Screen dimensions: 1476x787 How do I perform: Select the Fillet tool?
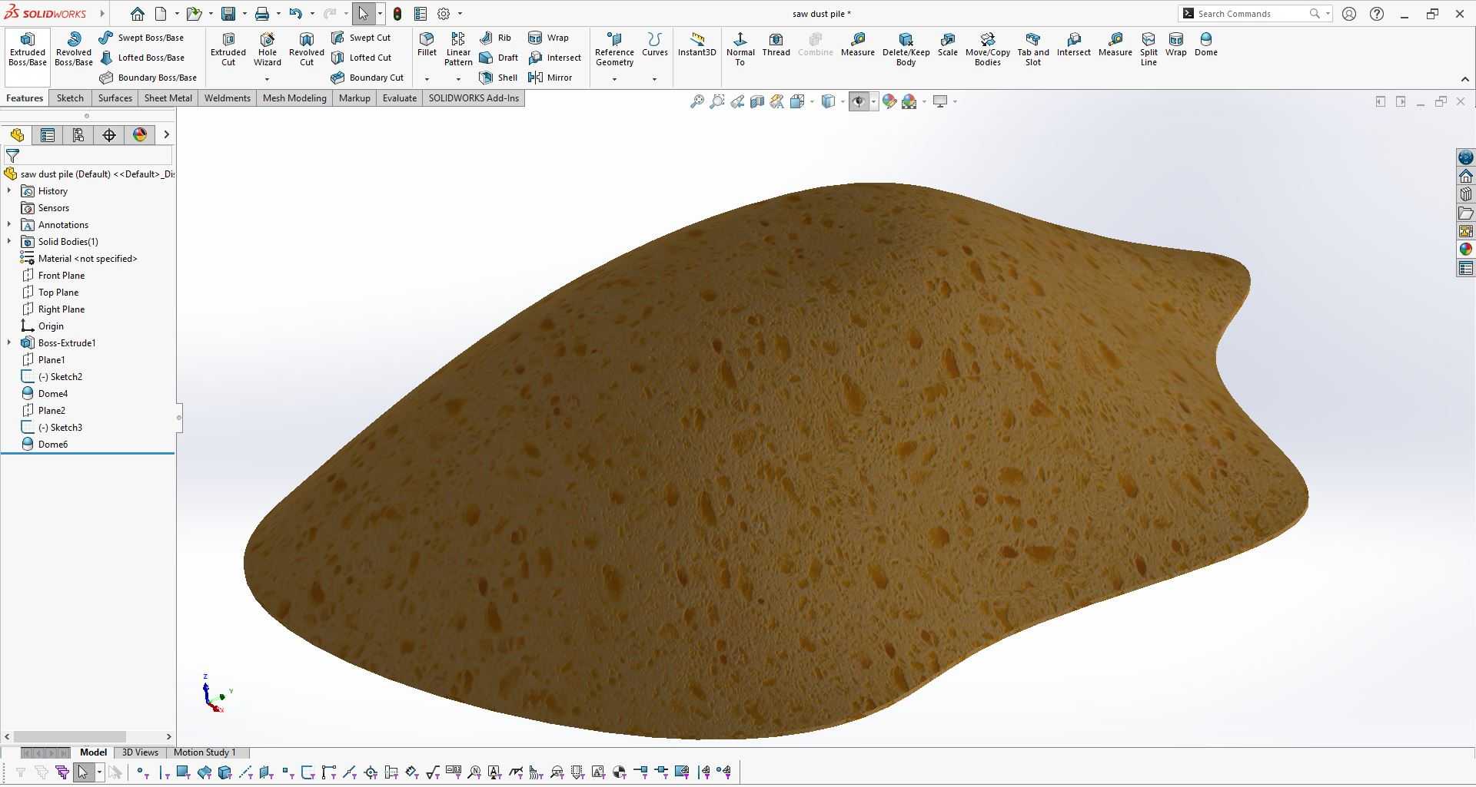pyautogui.click(x=427, y=45)
